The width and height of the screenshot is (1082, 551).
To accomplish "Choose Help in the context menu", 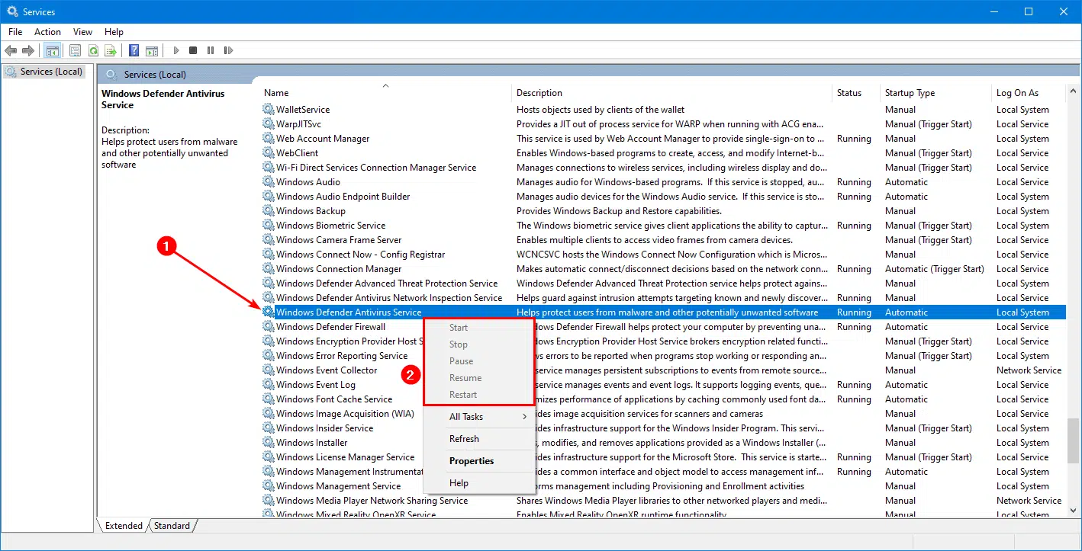I will [479, 483].
